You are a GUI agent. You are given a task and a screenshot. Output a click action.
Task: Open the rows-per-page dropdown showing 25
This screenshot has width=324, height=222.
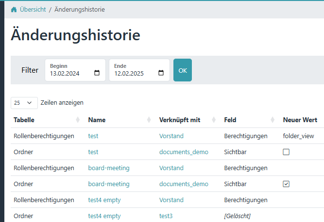pos(24,103)
